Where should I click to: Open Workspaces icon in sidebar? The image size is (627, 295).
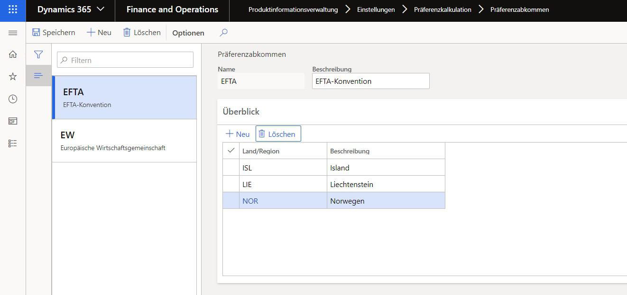click(13, 121)
